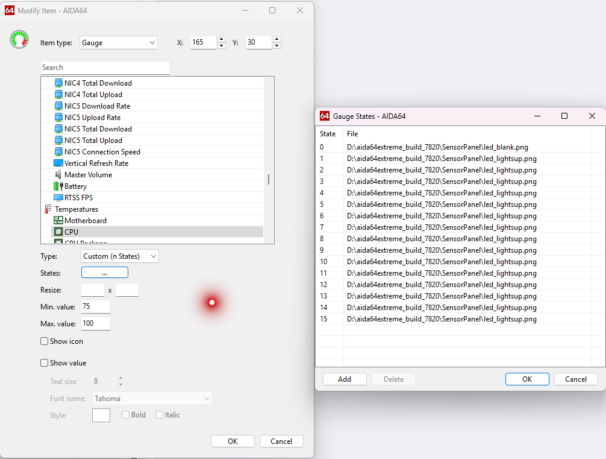Click the NIC4 Total Download network icon
Image resolution: width=606 pixels, height=459 pixels.
tap(58, 83)
